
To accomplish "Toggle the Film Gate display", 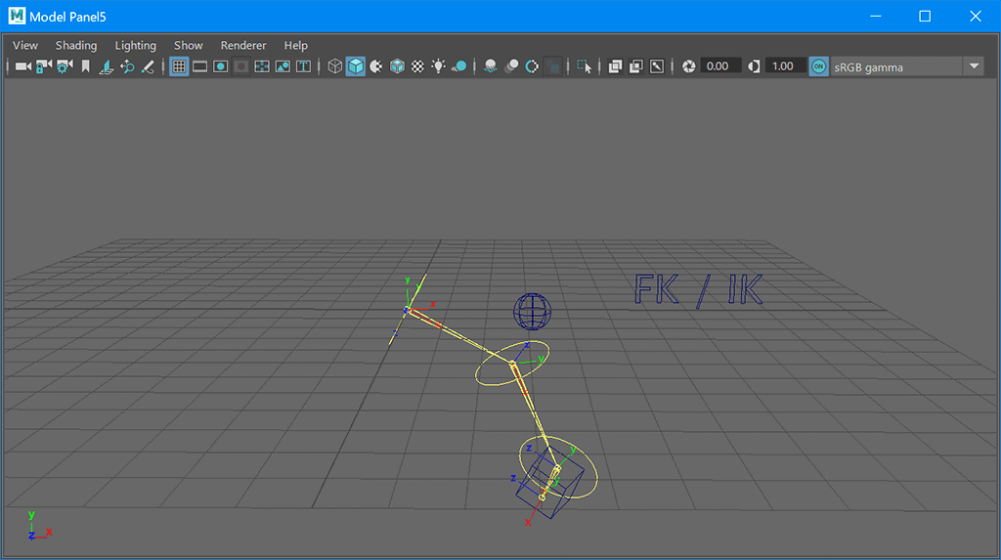I will point(199,66).
